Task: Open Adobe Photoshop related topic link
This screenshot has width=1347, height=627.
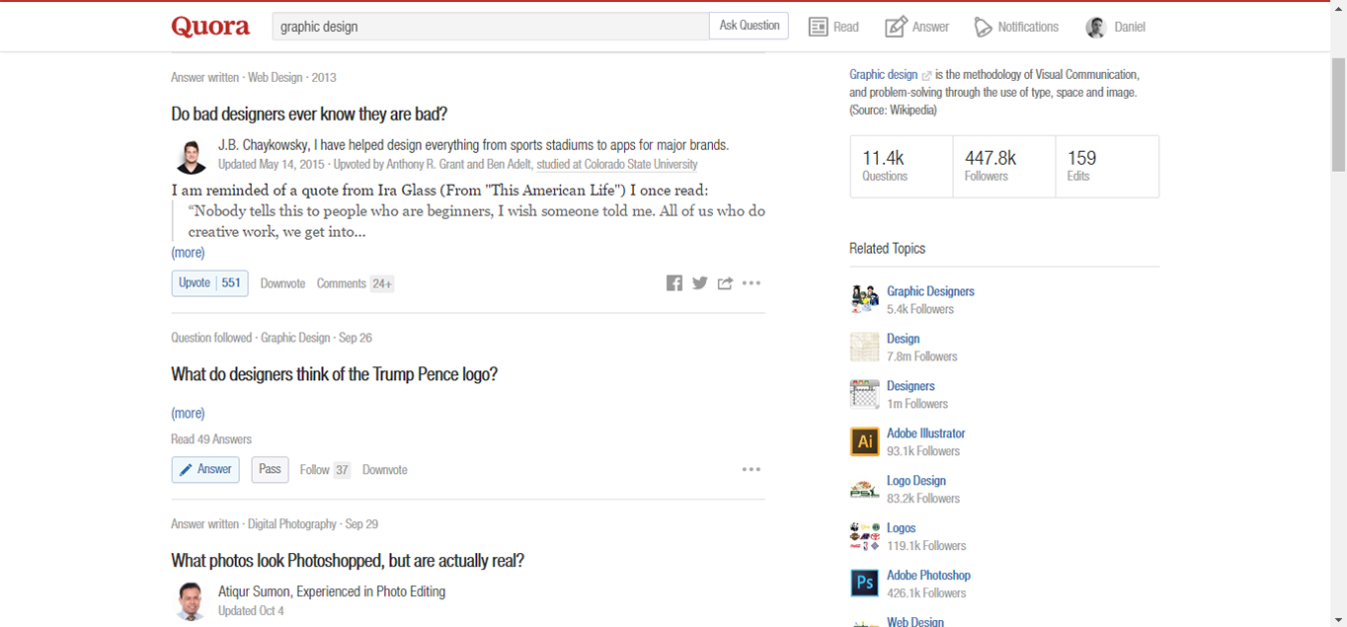Action: coord(928,576)
